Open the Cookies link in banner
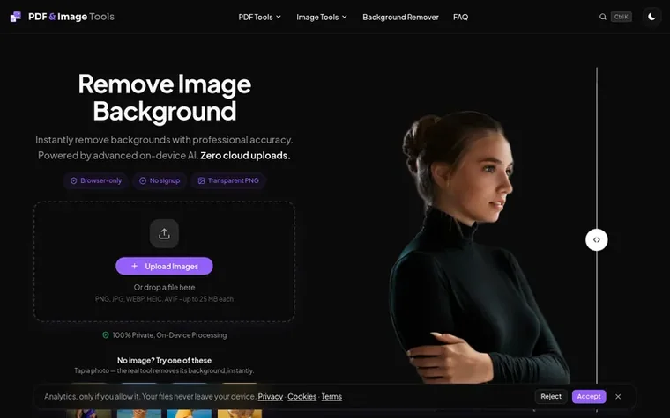Screen dimensions: 670x418 [x=301, y=397]
